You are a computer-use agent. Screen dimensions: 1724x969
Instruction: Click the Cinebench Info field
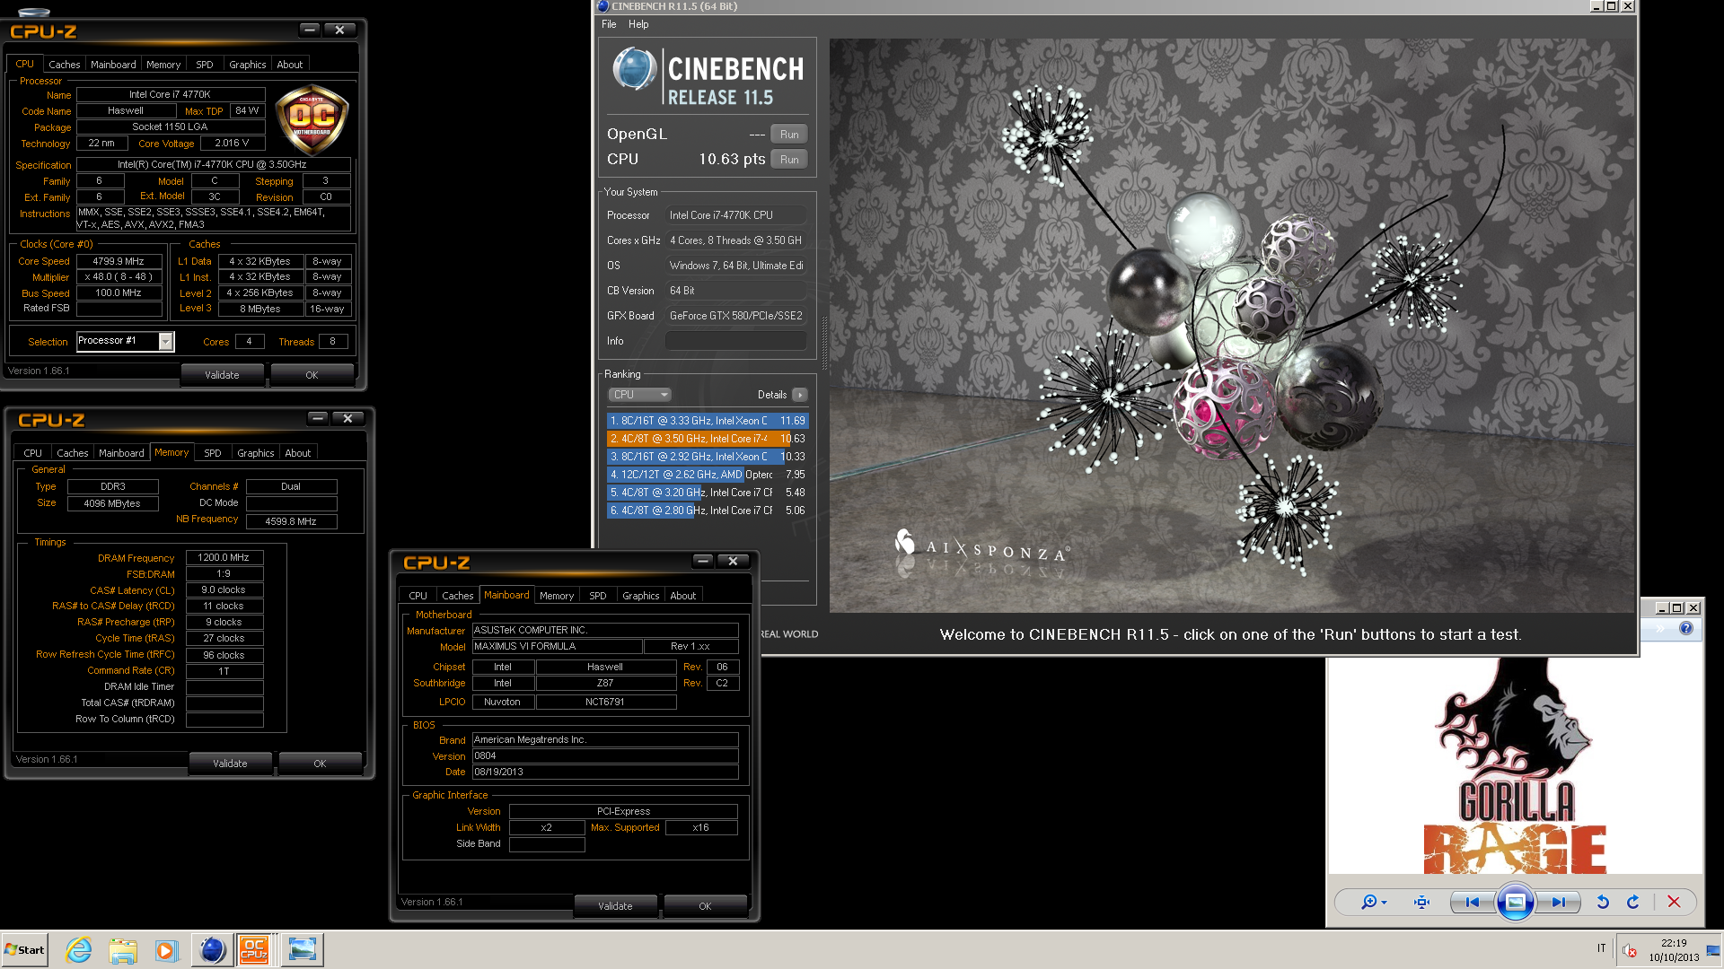click(x=735, y=341)
